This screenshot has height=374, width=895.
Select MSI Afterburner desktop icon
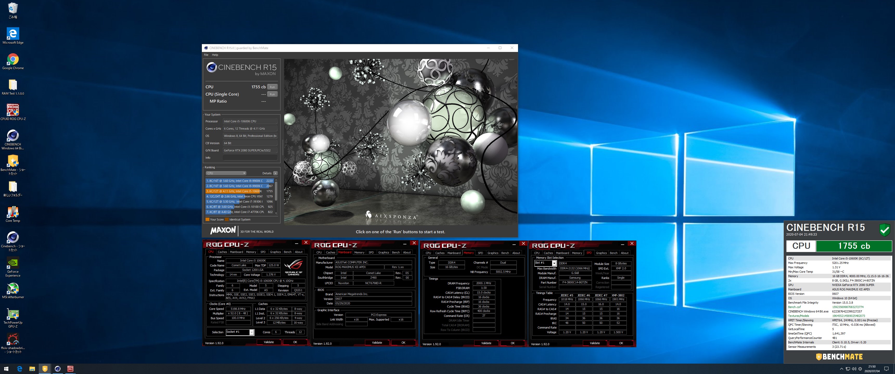[13, 290]
